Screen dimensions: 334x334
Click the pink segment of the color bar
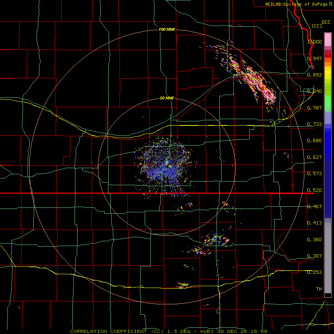click(328, 40)
